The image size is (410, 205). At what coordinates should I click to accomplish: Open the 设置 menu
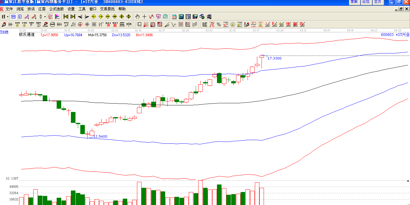point(71,9)
